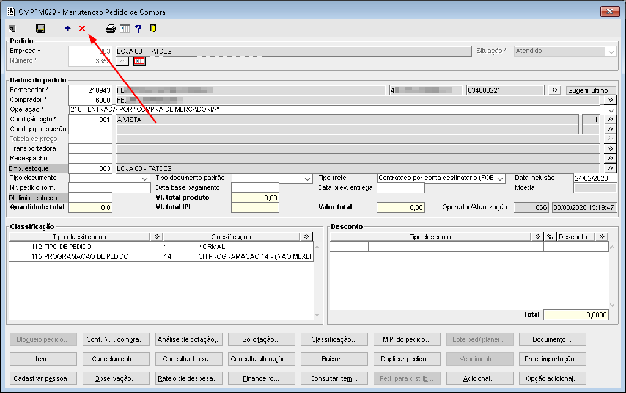Click the Análise de cotação... button
626x393 pixels.
189,339
